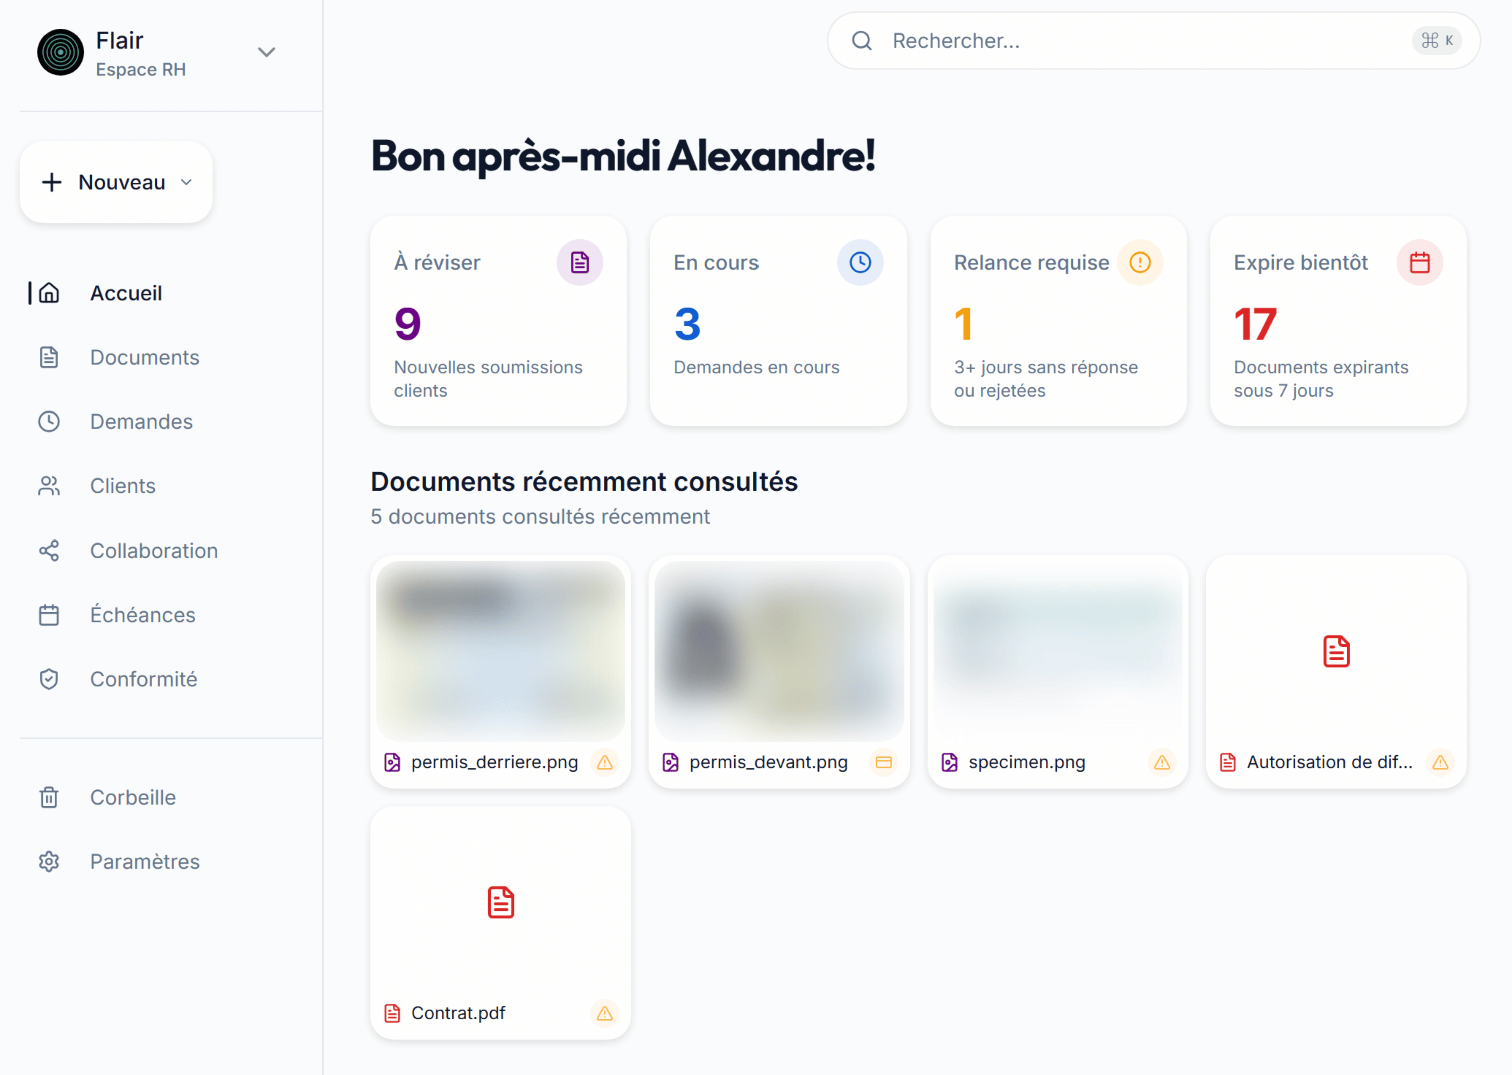Click the orange alert icon on Relance requise card
Screen dimensions: 1512x1075
point(1139,263)
